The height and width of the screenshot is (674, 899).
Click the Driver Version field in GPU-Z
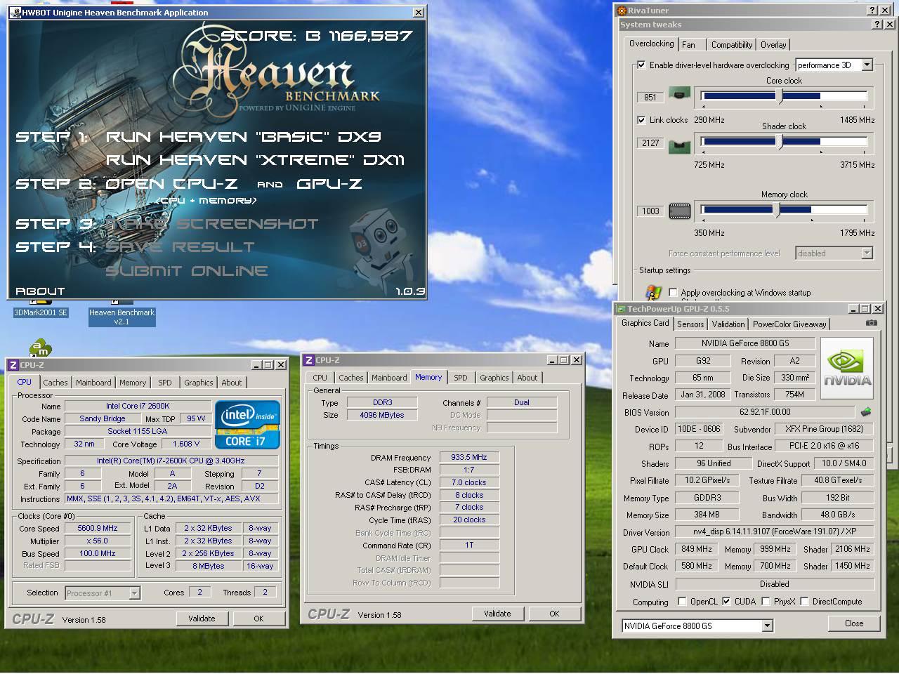775,532
